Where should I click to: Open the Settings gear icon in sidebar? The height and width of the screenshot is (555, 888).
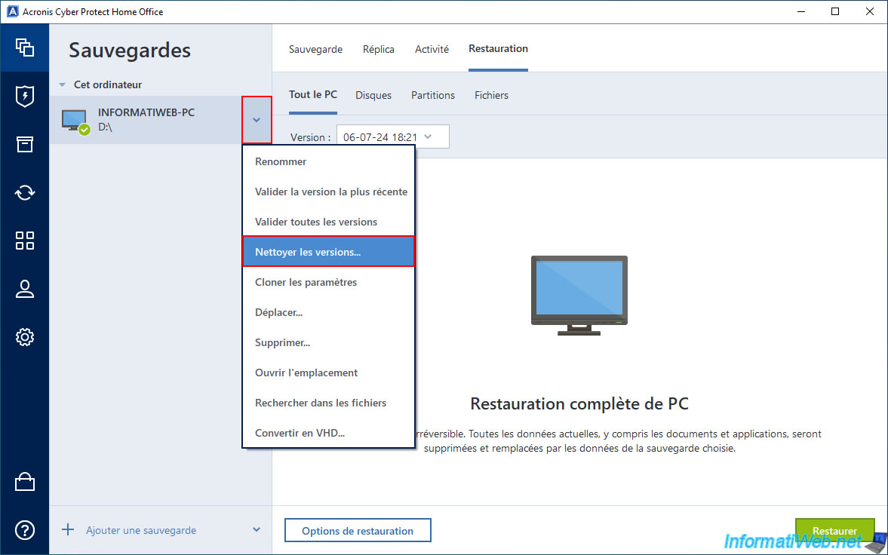25,337
